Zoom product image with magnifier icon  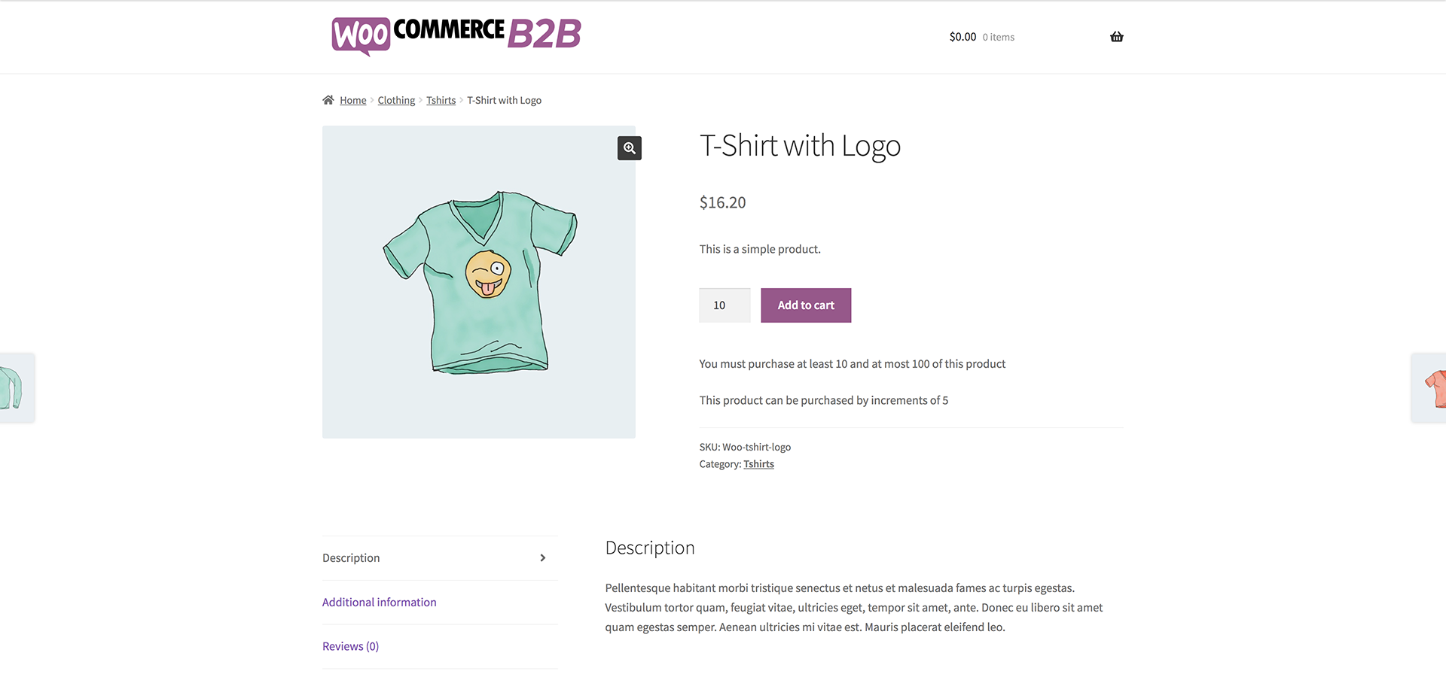[630, 148]
